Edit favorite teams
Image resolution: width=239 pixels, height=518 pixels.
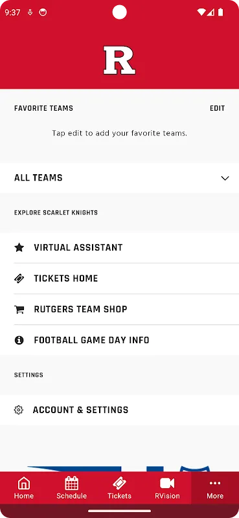(x=217, y=108)
